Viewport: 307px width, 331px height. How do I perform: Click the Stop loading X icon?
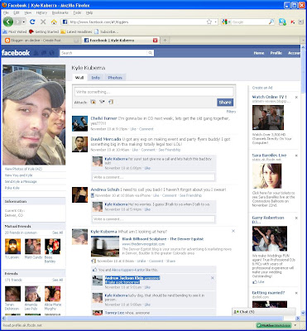tap(43, 22)
